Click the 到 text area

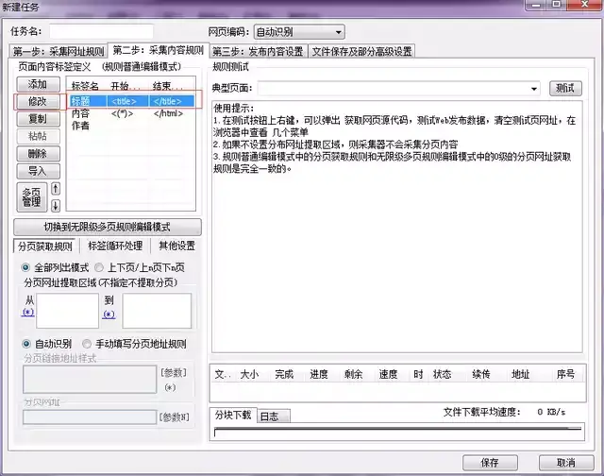click(x=157, y=311)
